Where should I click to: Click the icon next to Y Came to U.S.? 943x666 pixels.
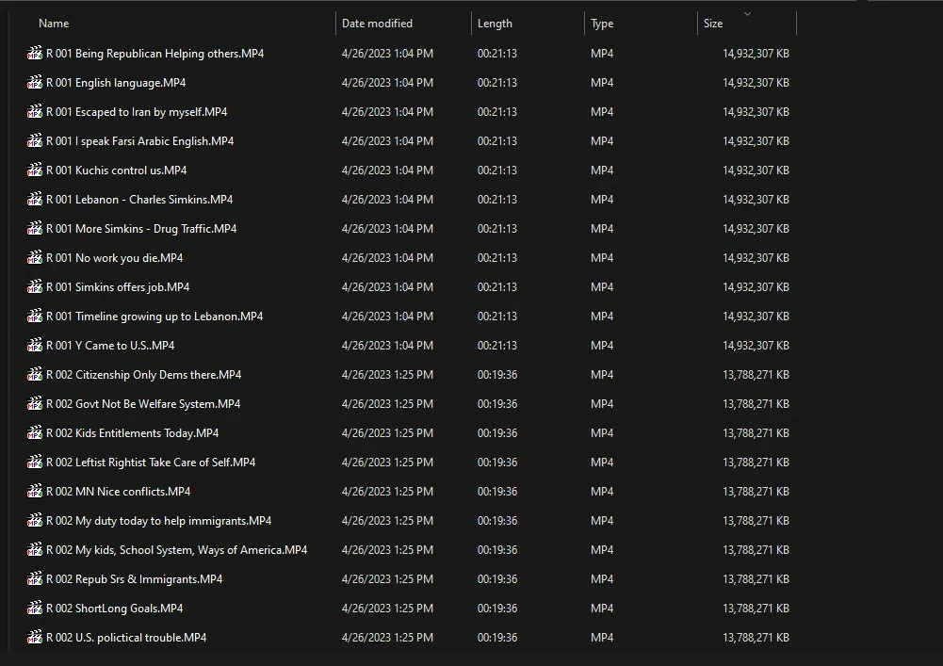pyautogui.click(x=35, y=346)
